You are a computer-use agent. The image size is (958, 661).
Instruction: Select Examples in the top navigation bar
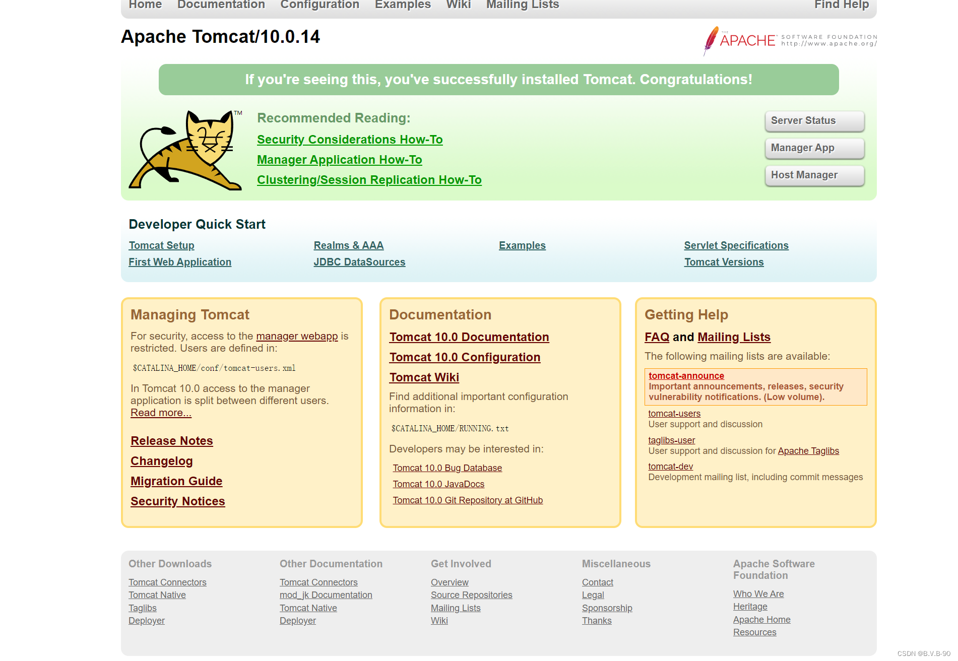403,5
